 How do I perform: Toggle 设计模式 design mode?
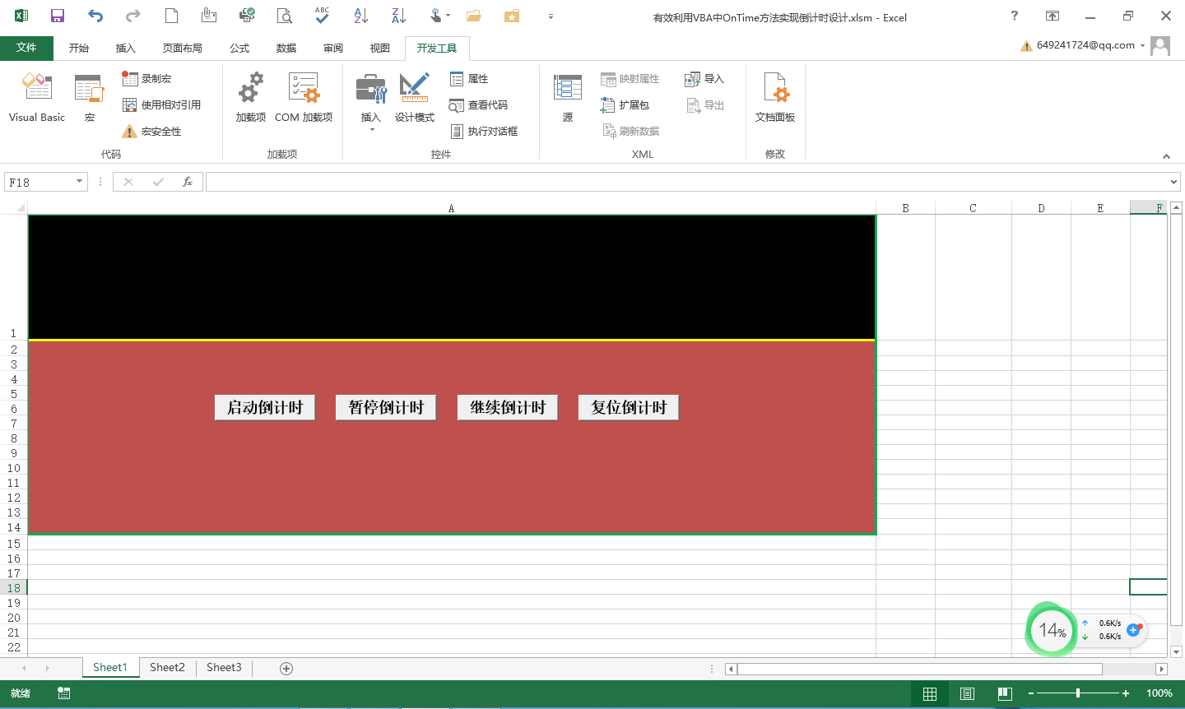(x=414, y=98)
